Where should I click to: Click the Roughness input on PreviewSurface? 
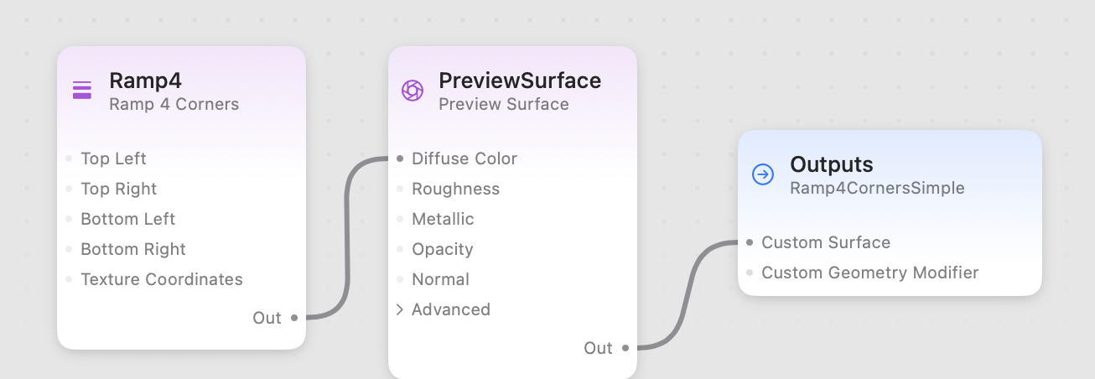point(455,189)
